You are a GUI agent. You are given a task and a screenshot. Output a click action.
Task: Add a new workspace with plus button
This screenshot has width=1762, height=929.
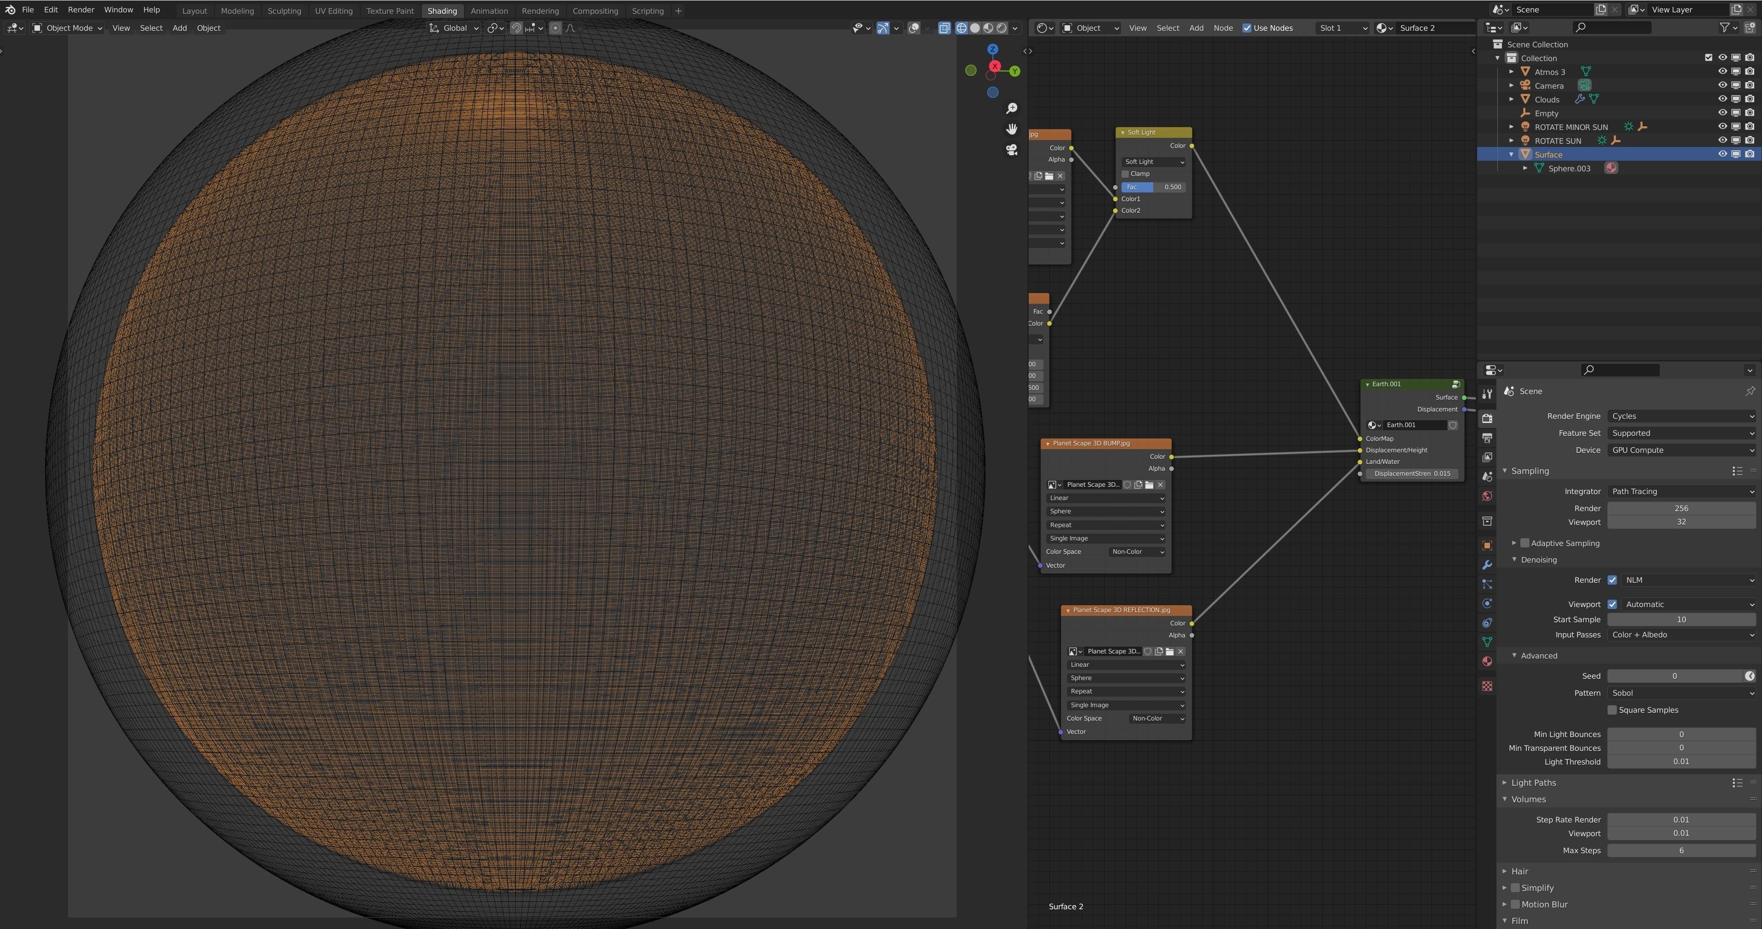pyautogui.click(x=678, y=11)
